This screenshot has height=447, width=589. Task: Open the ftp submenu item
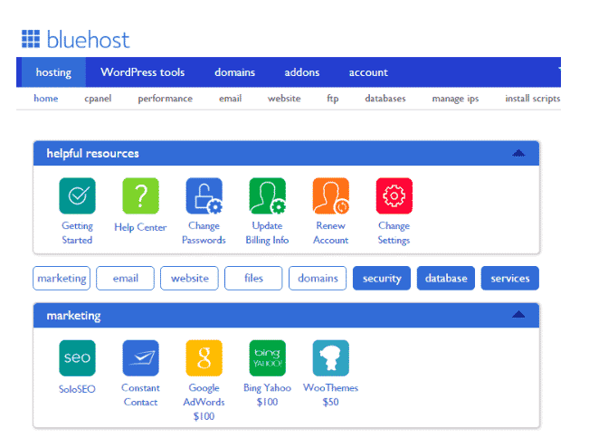(x=333, y=99)
